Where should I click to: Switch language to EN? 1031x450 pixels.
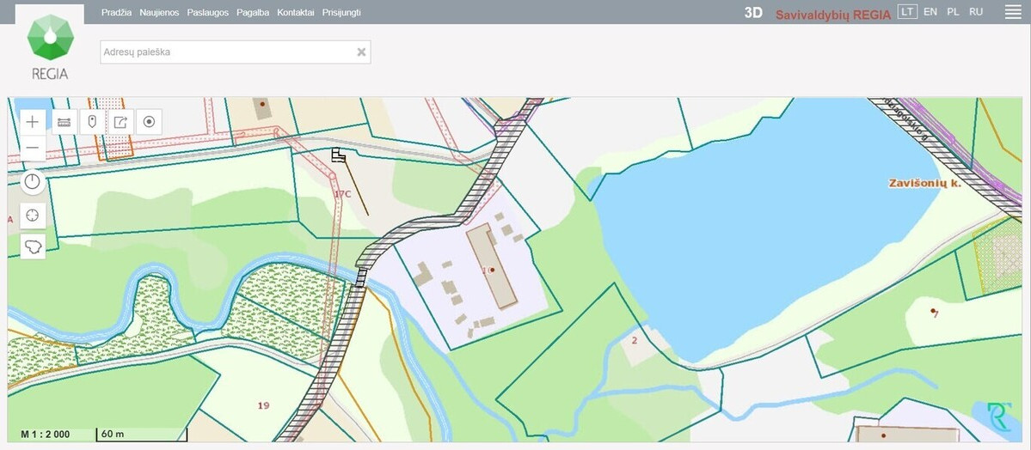click(930, 12)
